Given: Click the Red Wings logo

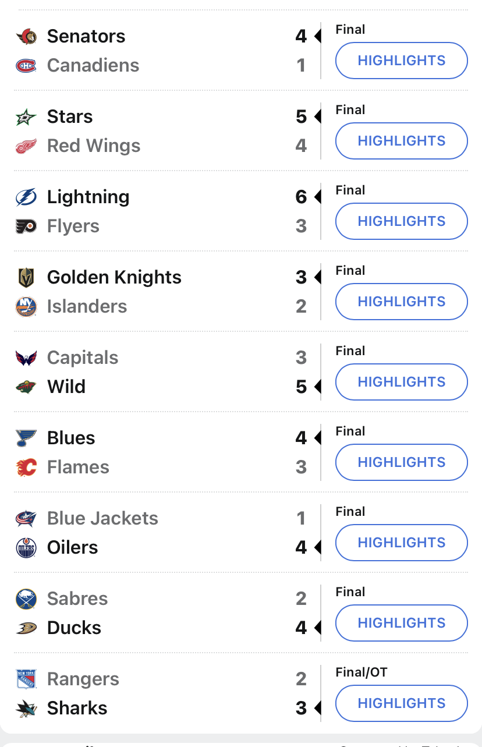Looking at the screenshot, I should 26,146.
